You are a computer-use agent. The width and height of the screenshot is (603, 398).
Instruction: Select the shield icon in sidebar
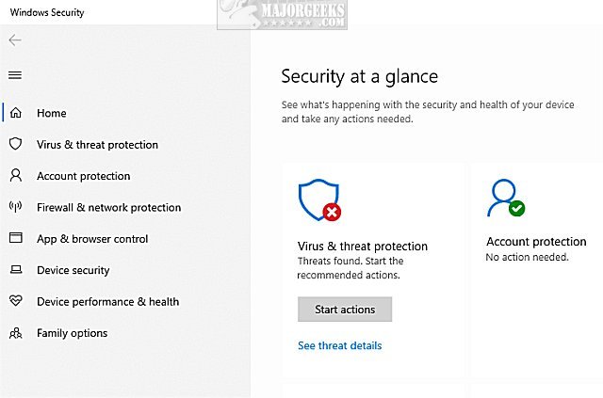15,144
